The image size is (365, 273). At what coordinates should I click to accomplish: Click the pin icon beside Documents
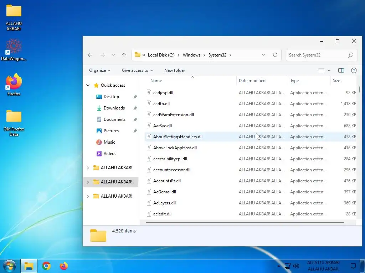[135, 119]
